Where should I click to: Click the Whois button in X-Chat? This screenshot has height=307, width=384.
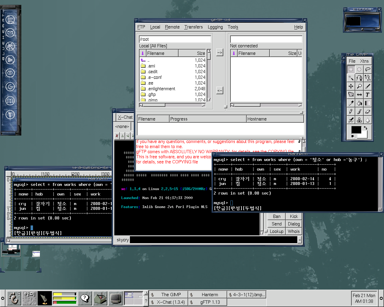[x=294, y=231]
